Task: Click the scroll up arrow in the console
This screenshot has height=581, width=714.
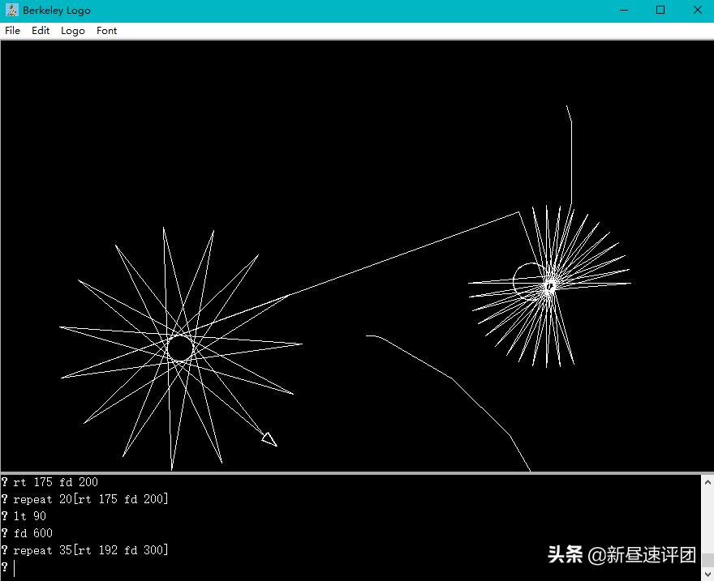Action: click(708, 481)
